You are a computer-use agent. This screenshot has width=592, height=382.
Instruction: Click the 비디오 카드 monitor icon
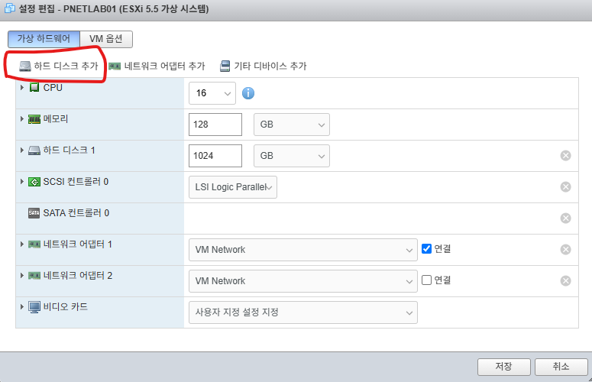(34, 307)
